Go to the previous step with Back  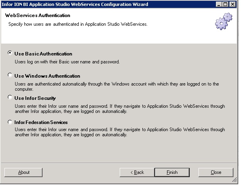tap(137, 172)
